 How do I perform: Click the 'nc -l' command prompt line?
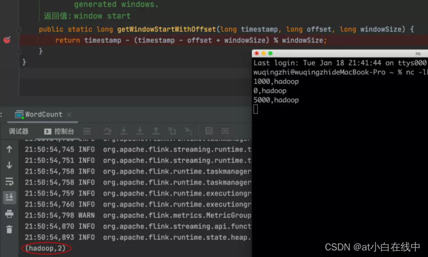click(x=340, y=72)
